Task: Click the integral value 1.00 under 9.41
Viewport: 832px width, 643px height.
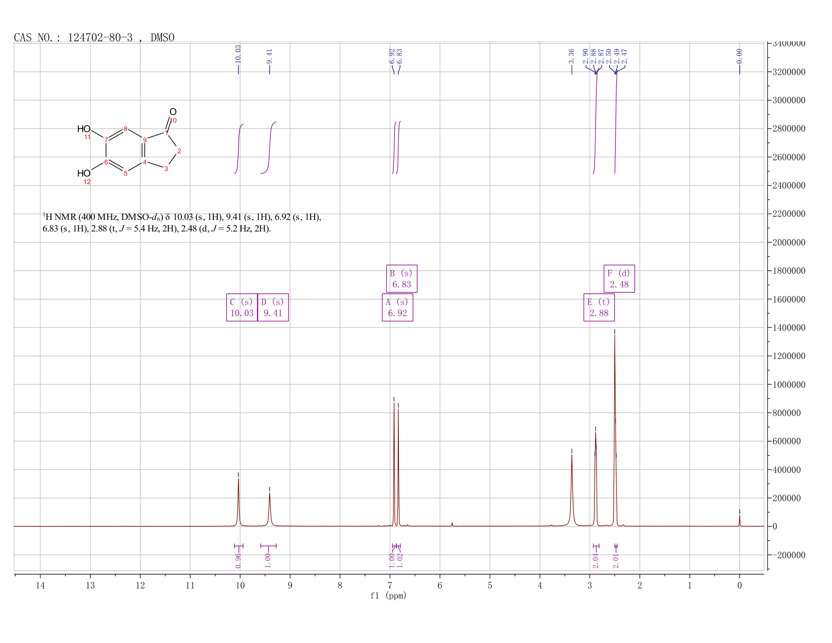Action: [x=268, y=561]
